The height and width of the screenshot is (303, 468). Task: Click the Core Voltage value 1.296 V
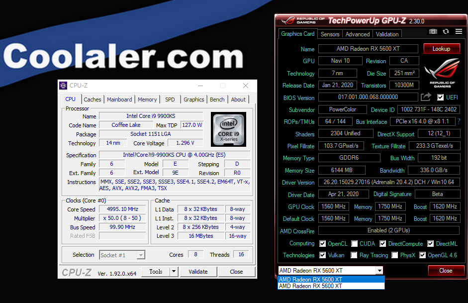click(186, 143)
